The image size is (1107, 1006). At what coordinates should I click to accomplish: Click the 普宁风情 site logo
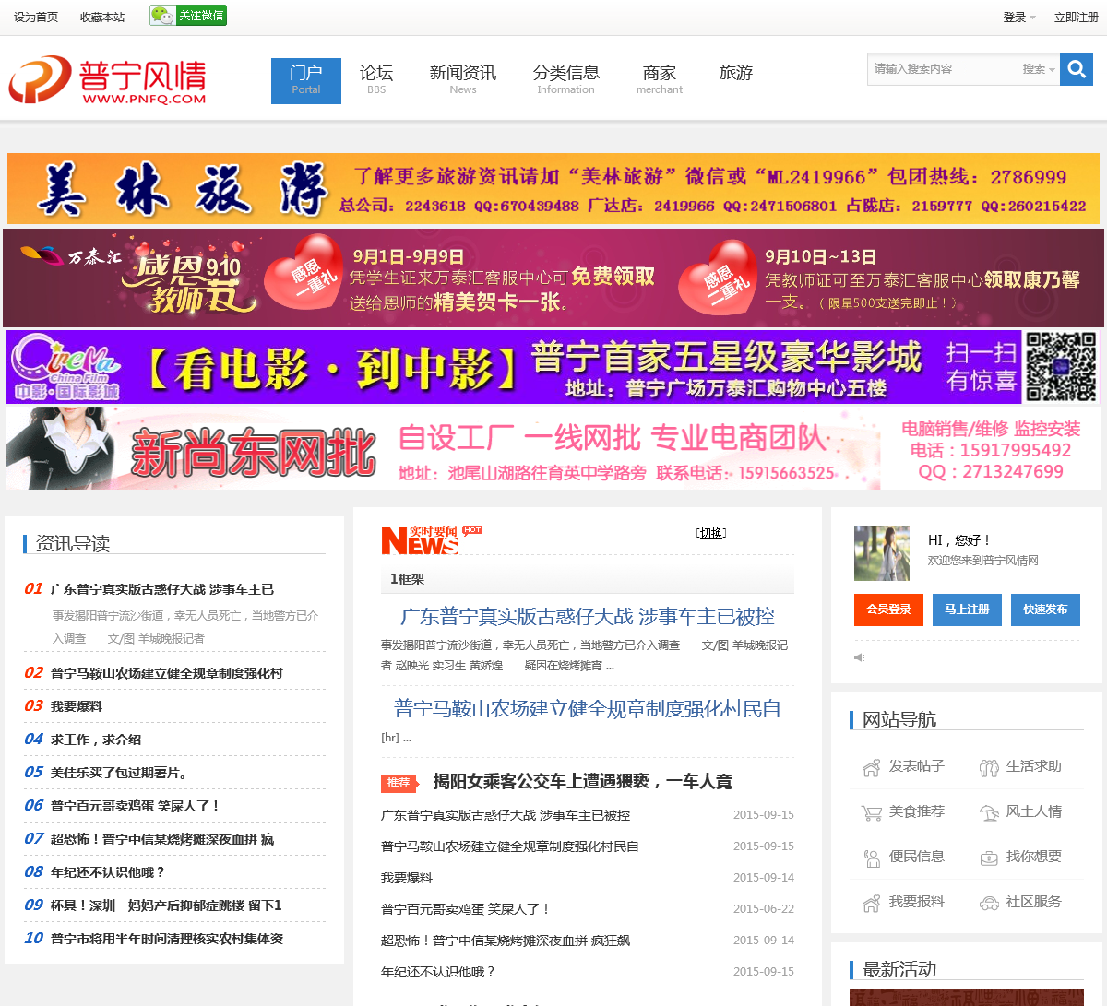coord(108,80)
